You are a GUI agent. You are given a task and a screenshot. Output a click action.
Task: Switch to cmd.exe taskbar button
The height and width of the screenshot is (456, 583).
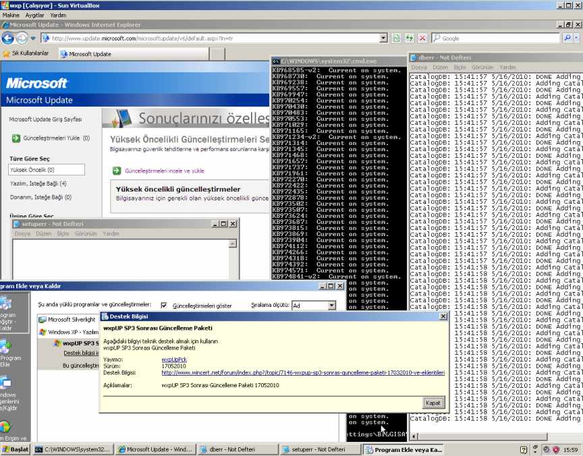tap(72, 450)
